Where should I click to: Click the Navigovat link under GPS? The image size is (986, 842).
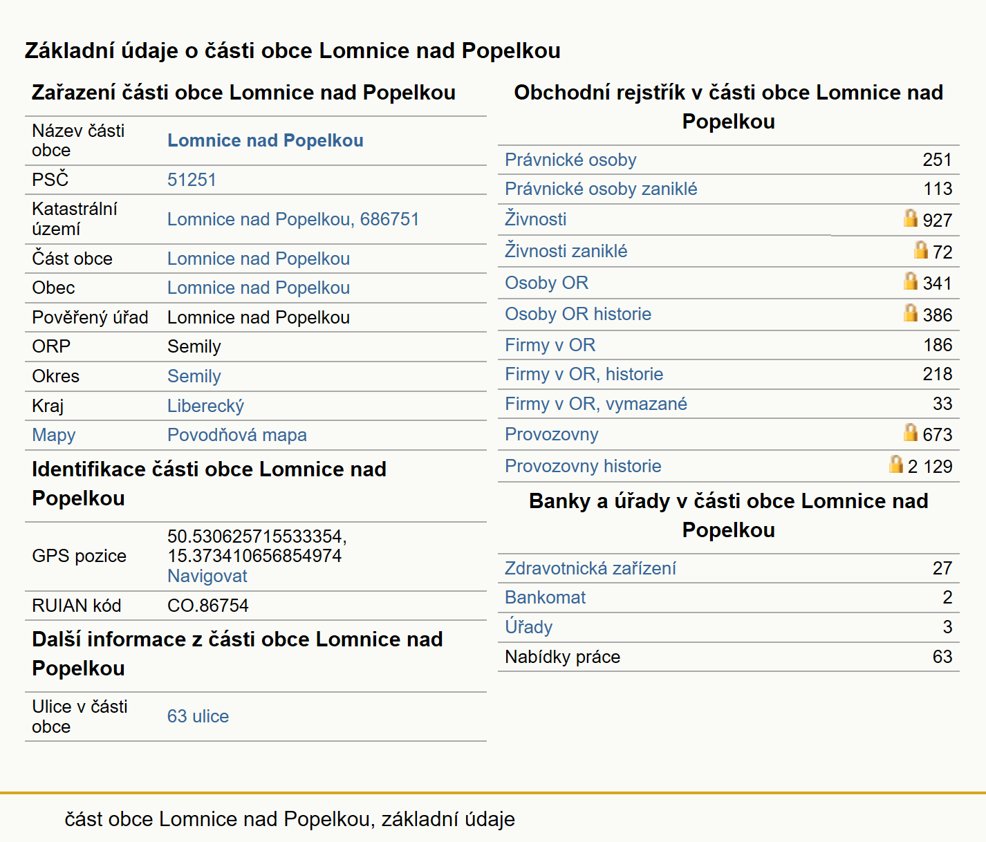[x=207, y=576]
